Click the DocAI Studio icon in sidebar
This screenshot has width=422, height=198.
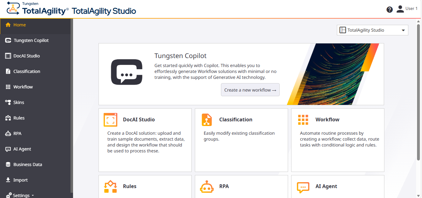(8, 56)
